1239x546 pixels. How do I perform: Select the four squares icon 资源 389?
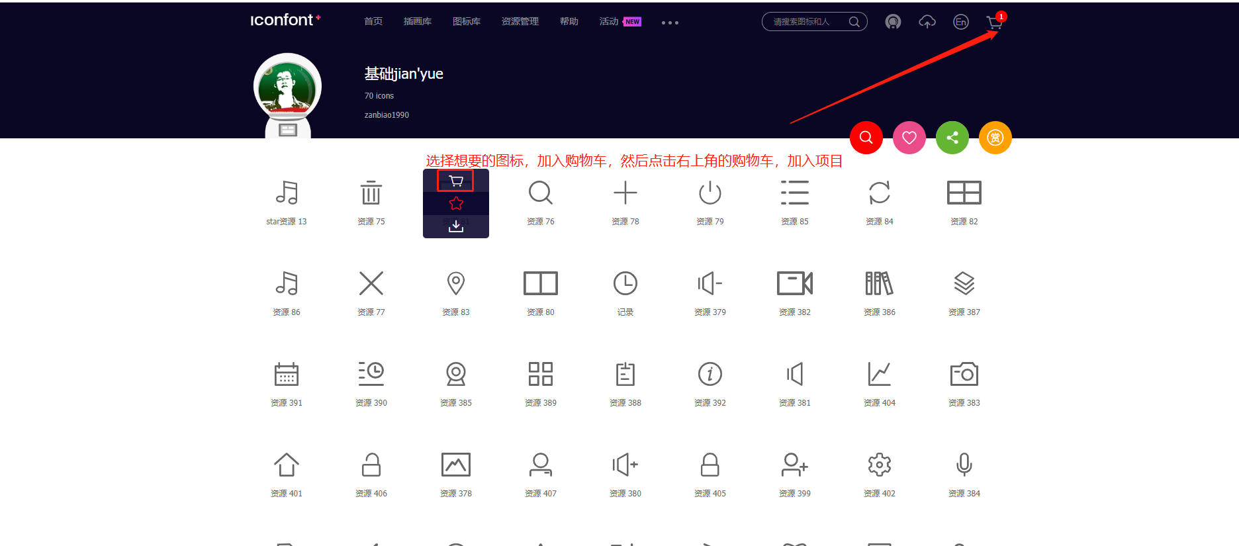[541, 374]
